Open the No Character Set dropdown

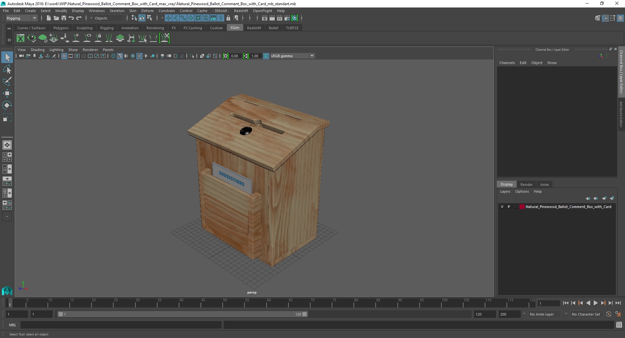586,314
